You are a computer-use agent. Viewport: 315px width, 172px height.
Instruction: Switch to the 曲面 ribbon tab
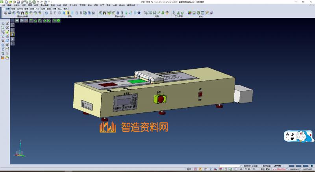32,8
